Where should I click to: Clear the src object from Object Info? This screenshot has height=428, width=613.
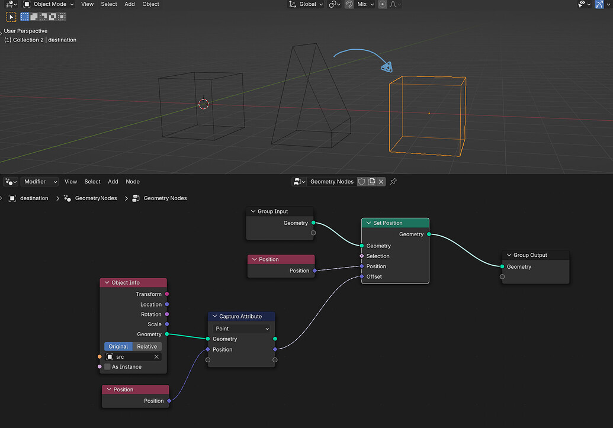tap(156, 357)
